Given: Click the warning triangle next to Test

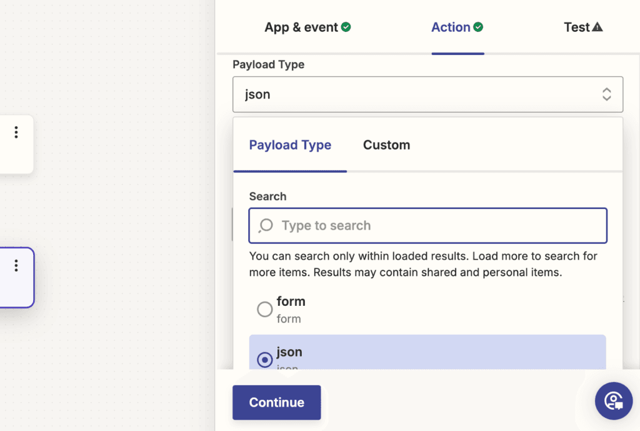Looking at the screenshot, I should point(597,27).
